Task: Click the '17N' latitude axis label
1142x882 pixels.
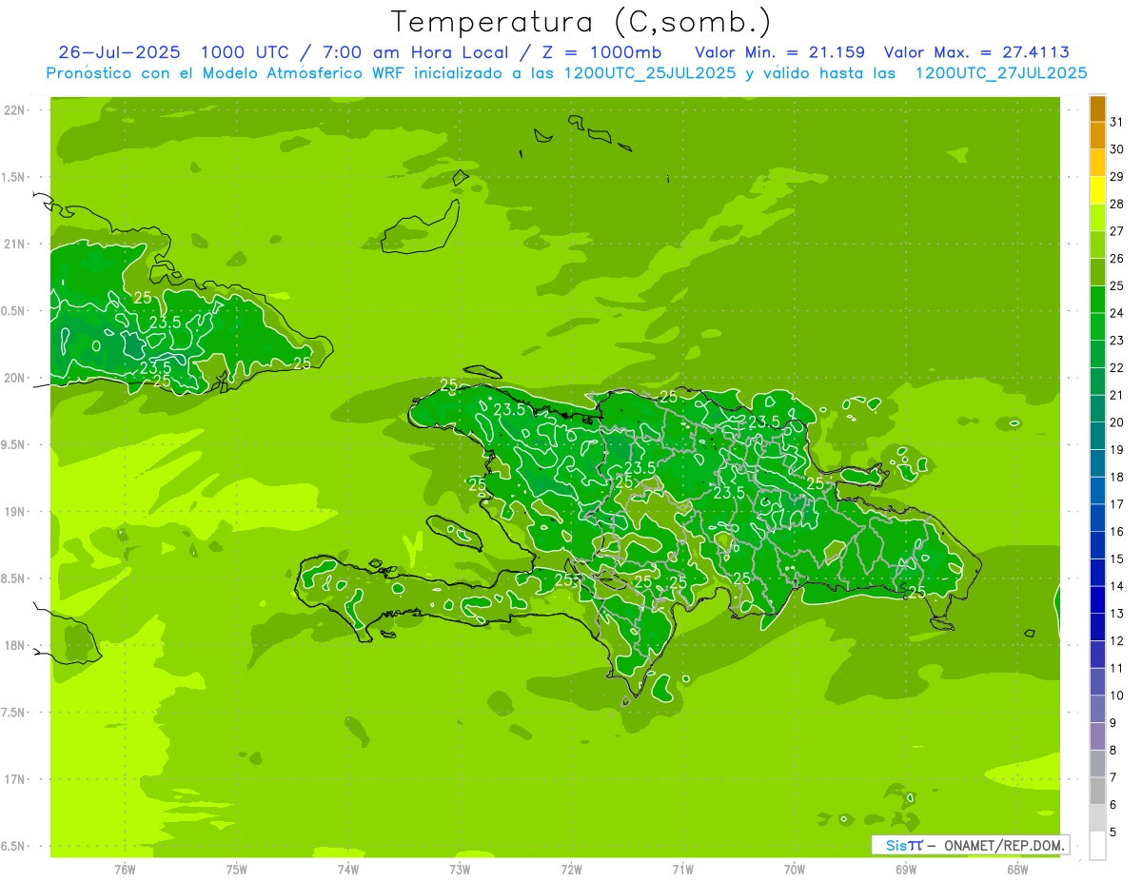Action: click(x=15, y=779)
